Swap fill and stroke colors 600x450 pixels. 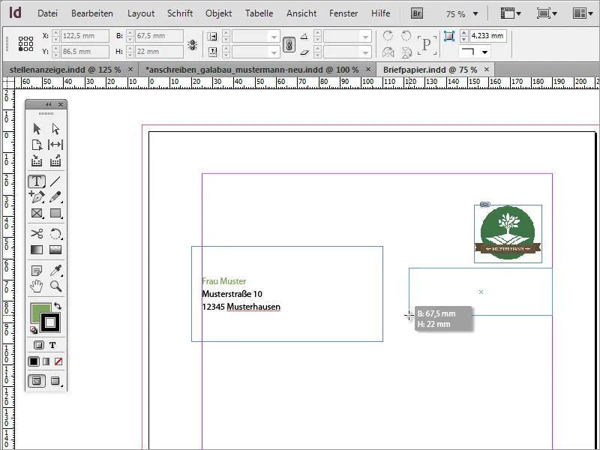pos(58,306)
